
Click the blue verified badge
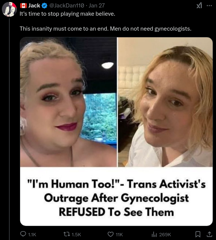(44, 6)
